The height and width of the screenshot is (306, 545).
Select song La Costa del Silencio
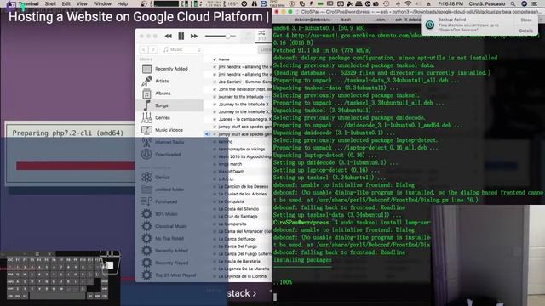[238, 209]
